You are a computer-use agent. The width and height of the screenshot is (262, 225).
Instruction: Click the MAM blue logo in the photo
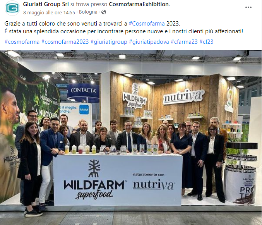84,110
